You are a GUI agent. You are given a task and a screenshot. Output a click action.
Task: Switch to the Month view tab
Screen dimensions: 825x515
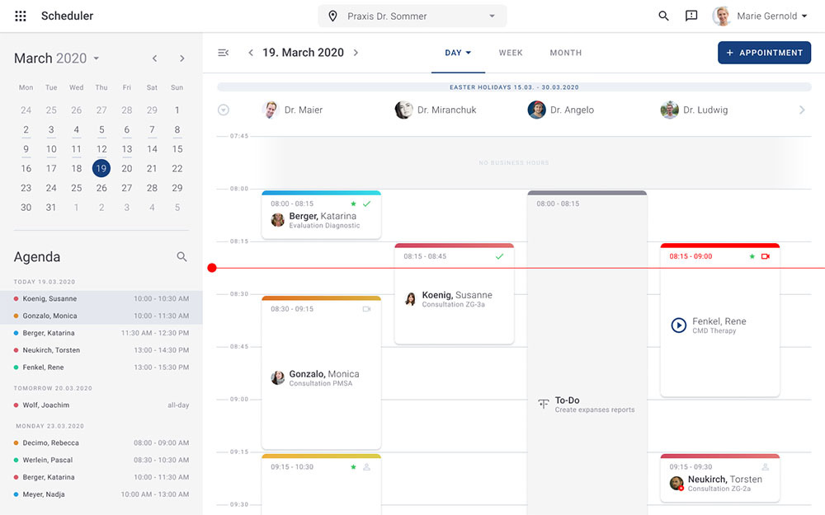click(565, 53)
